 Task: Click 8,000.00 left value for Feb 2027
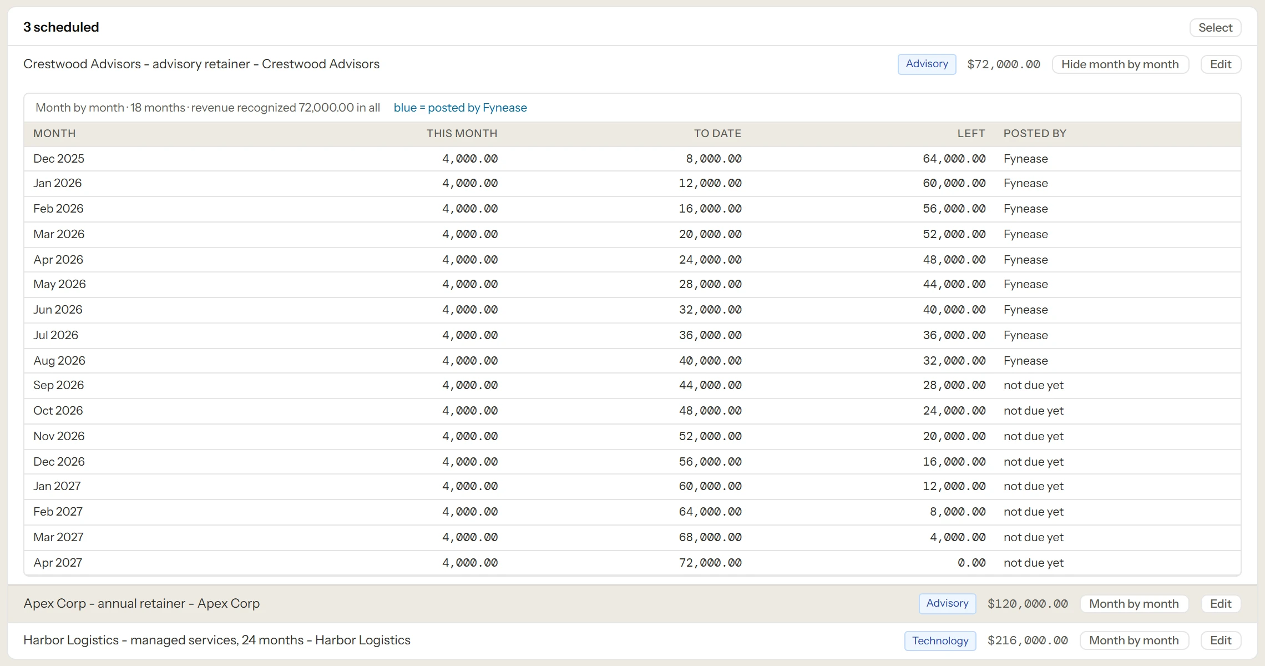coord(958,512)
